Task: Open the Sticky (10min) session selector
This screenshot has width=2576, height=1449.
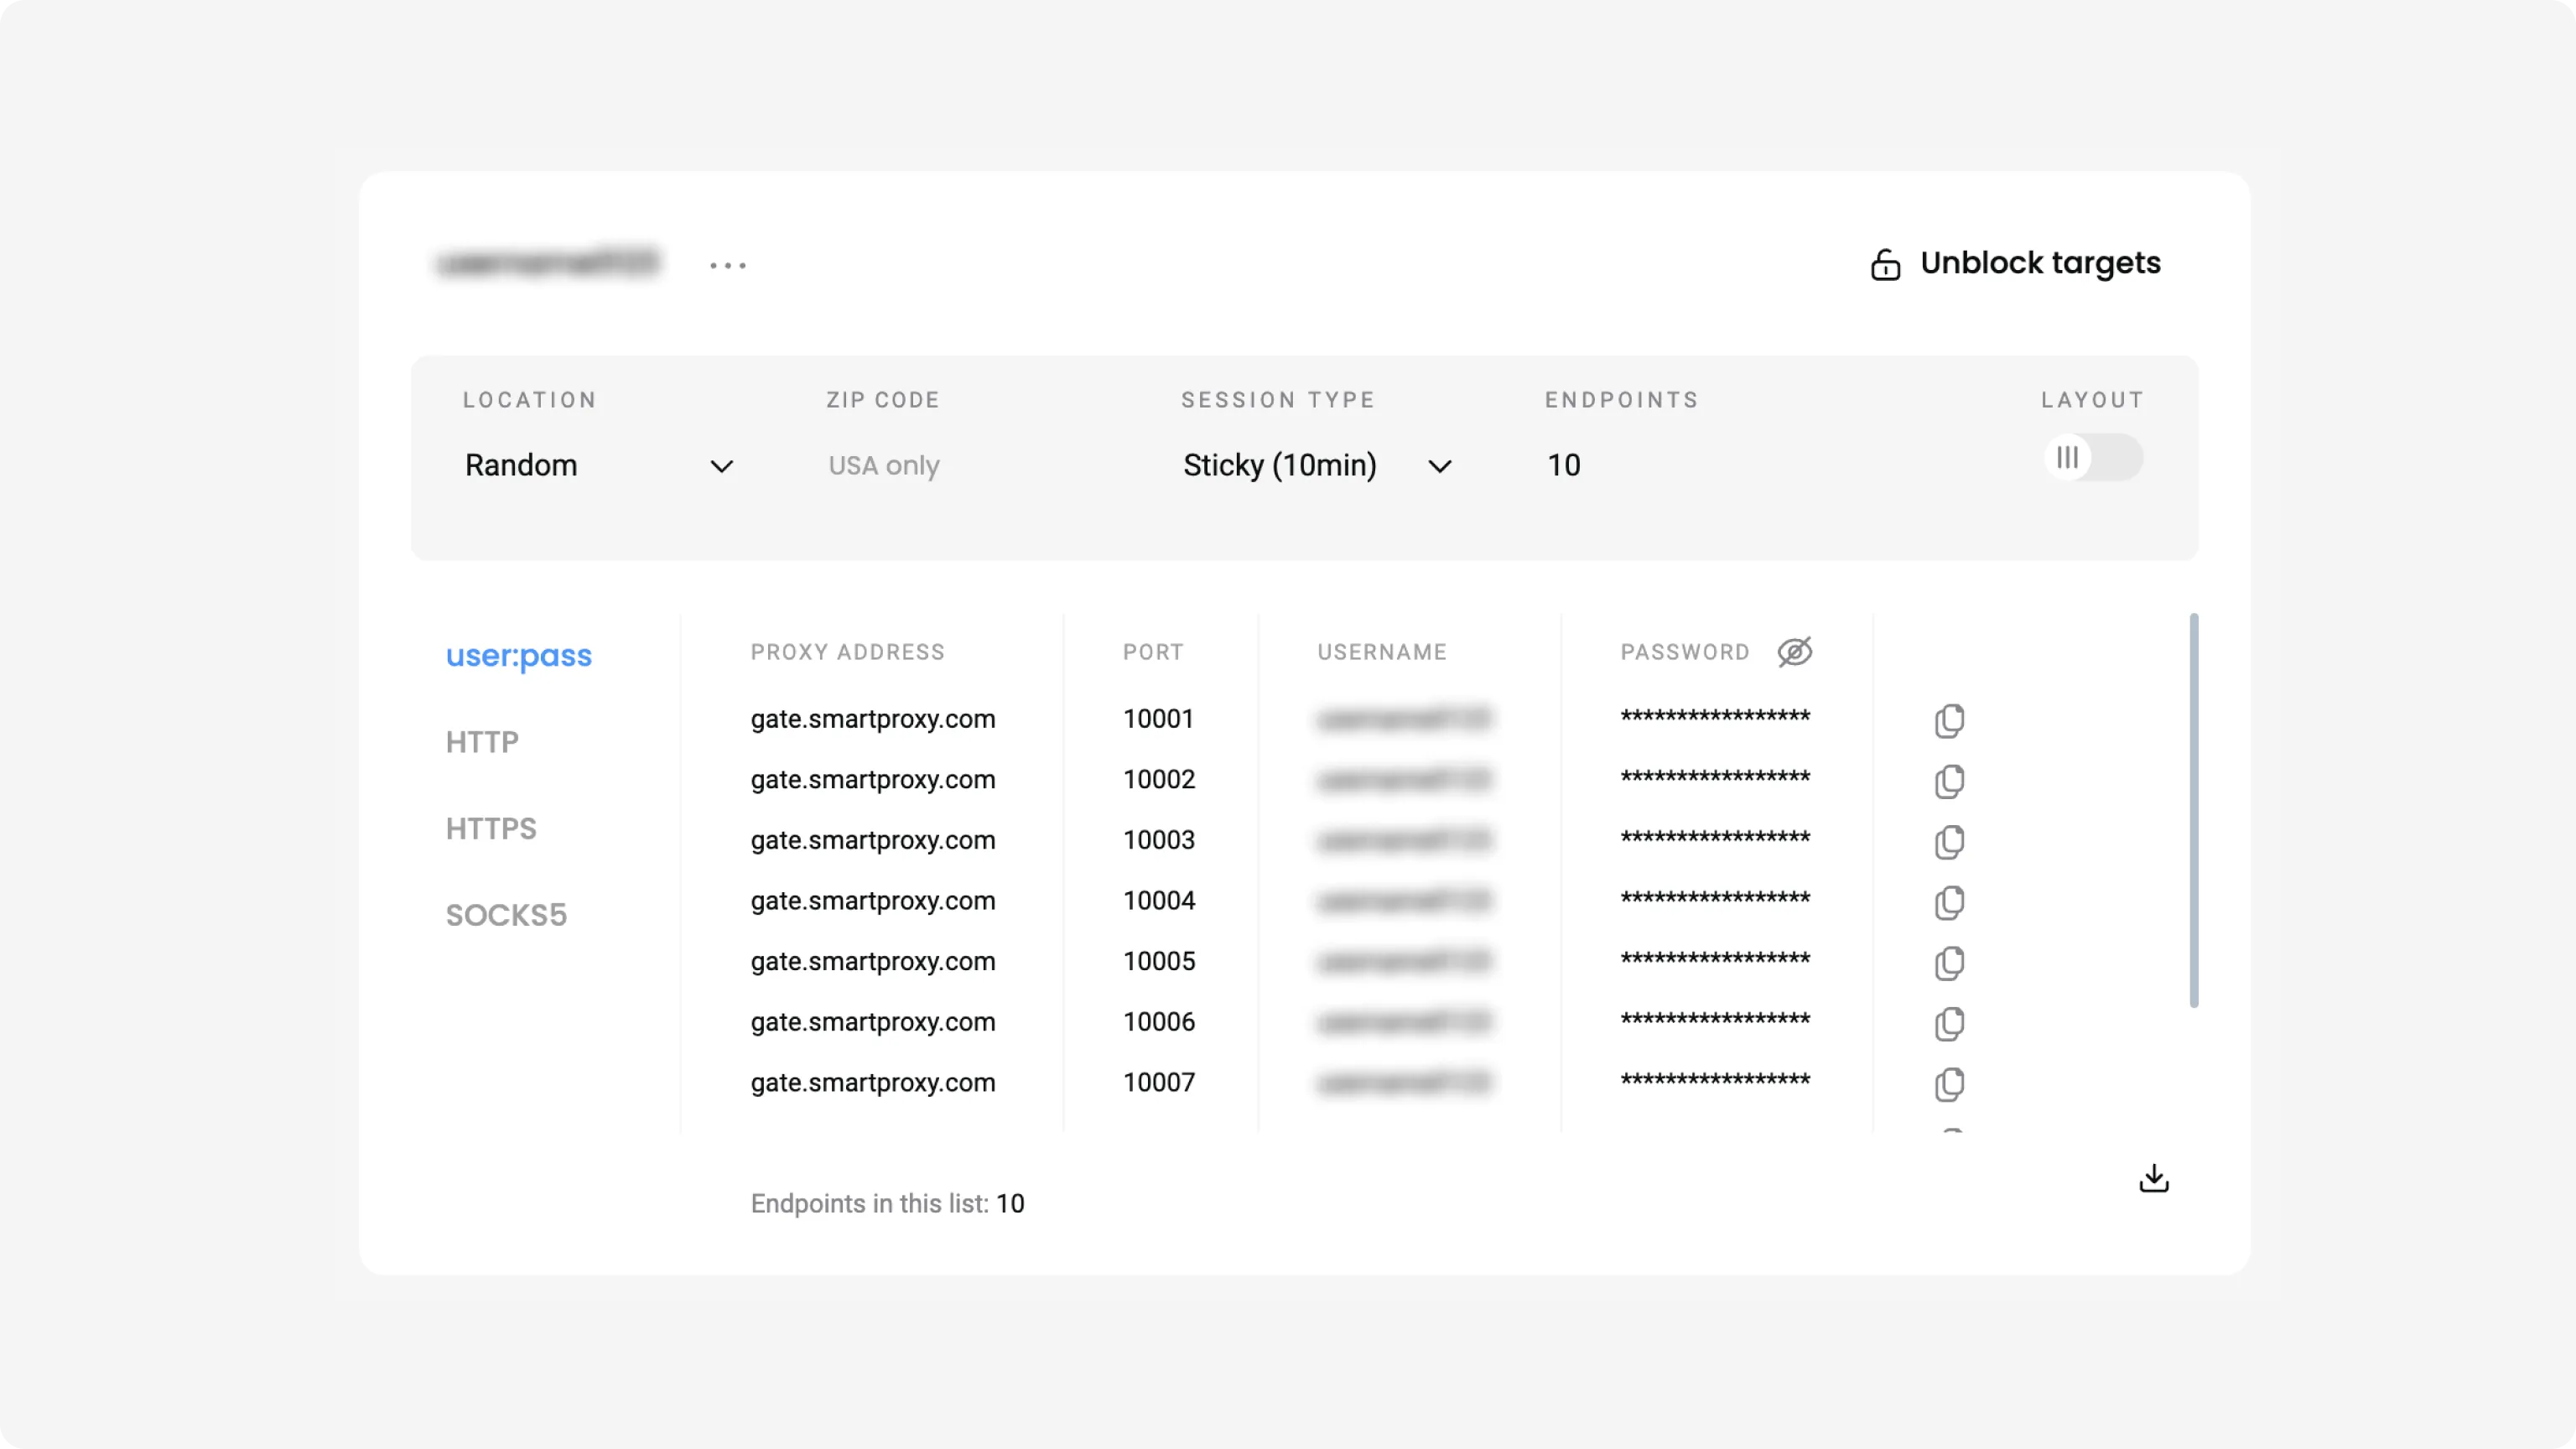Action: 1317,465
